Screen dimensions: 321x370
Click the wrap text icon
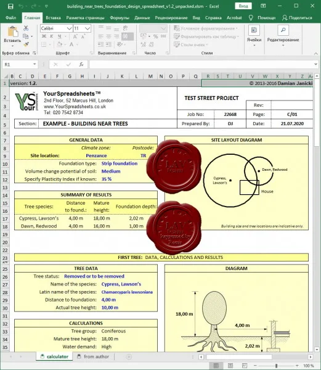coord(125,28)
